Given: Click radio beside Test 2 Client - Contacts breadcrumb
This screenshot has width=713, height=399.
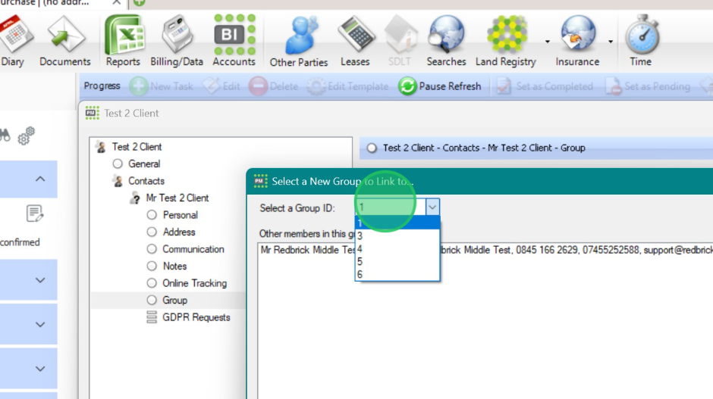Looking at the screenshot, I should pyautogui.click(x=372, y=148).
